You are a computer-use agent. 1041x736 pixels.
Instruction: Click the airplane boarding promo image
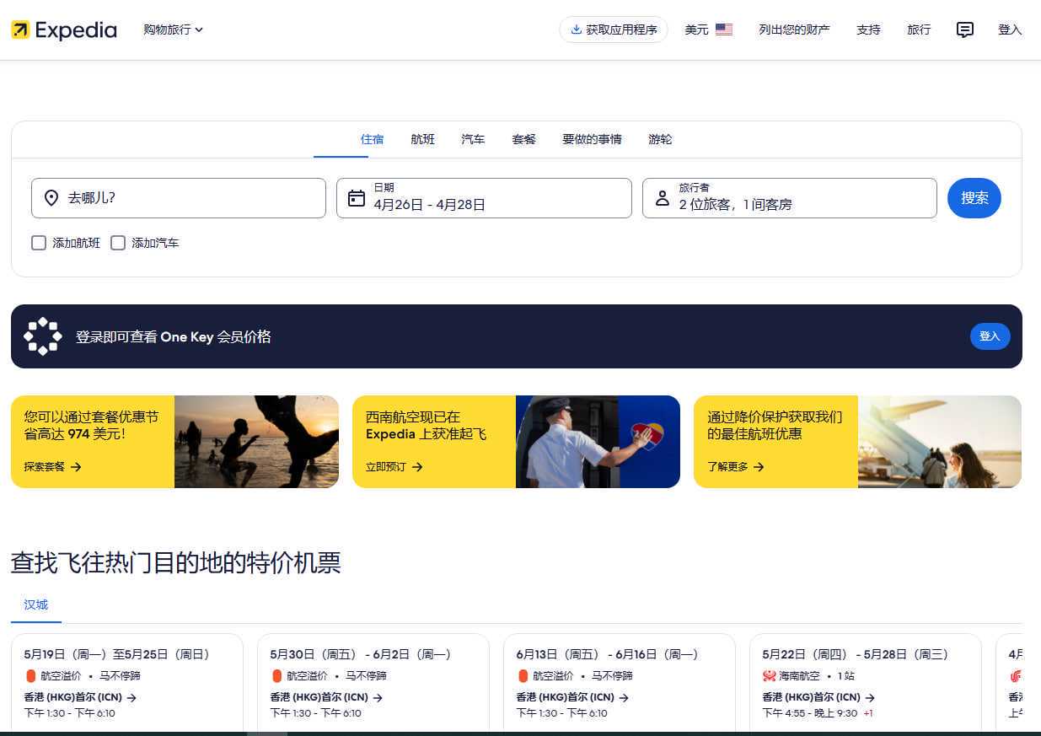940,442
